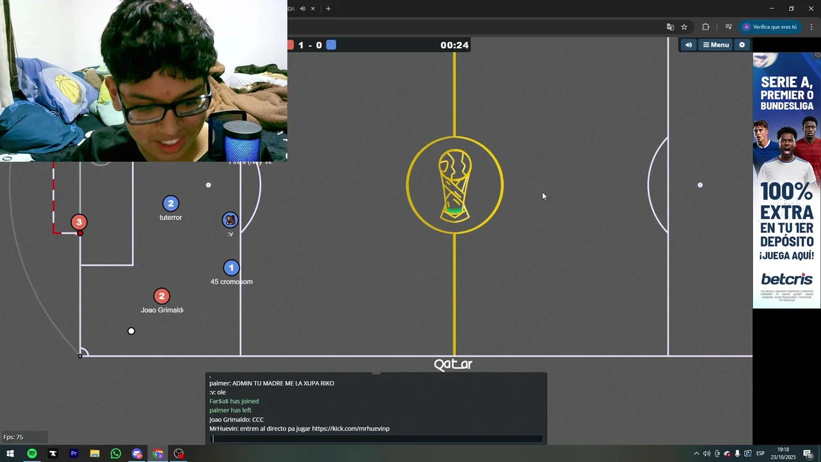The width and height of the screenshot is (821, 462).
Task: Open a new browser tab with plus button
Action: (328, 8)
